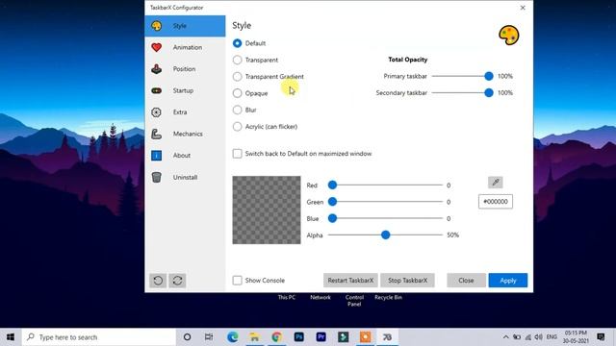The width and height of the screenshot is (616, 346).
Task: Open the Animation section
Action: point(185,47)
